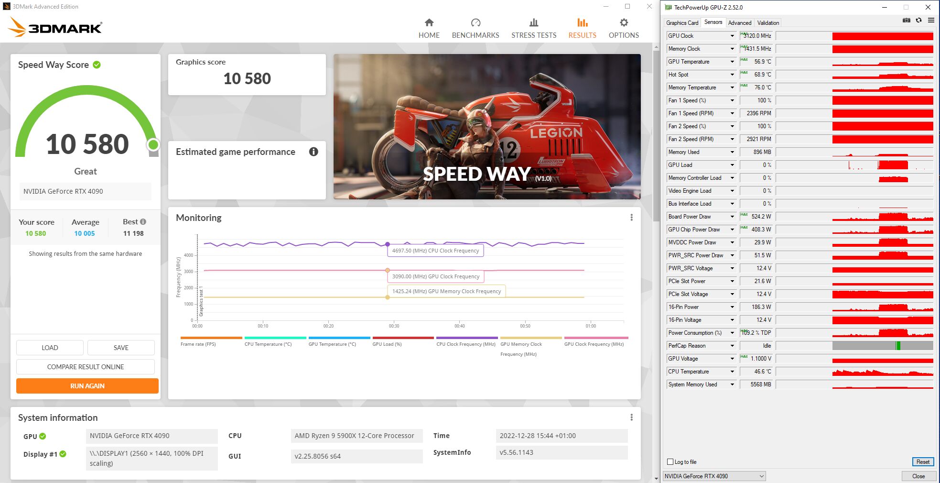Screen dimensions: 940x483
Task: Open Memory Clock sensor dropdown
Action: coord(732,49)
